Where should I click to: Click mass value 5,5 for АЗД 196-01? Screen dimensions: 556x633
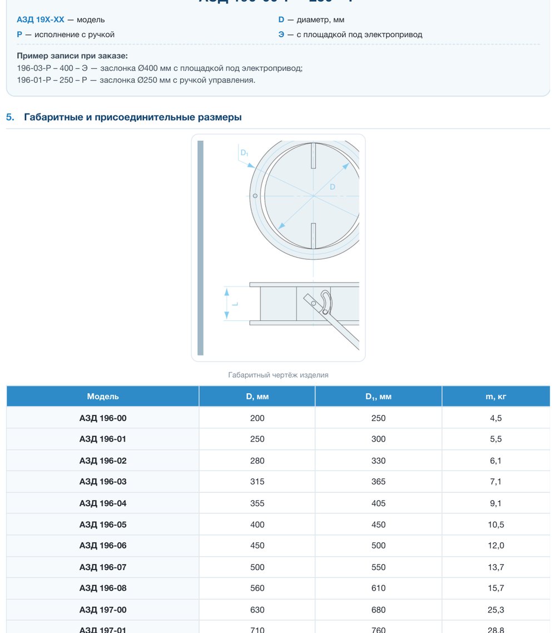496,439
